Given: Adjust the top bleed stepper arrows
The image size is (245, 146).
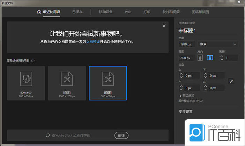Looking at the screenshot, I should point(181,75).
